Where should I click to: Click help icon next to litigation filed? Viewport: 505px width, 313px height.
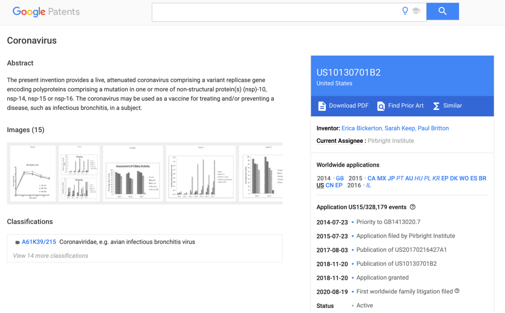pyautogui.click(x=457, y=291)
